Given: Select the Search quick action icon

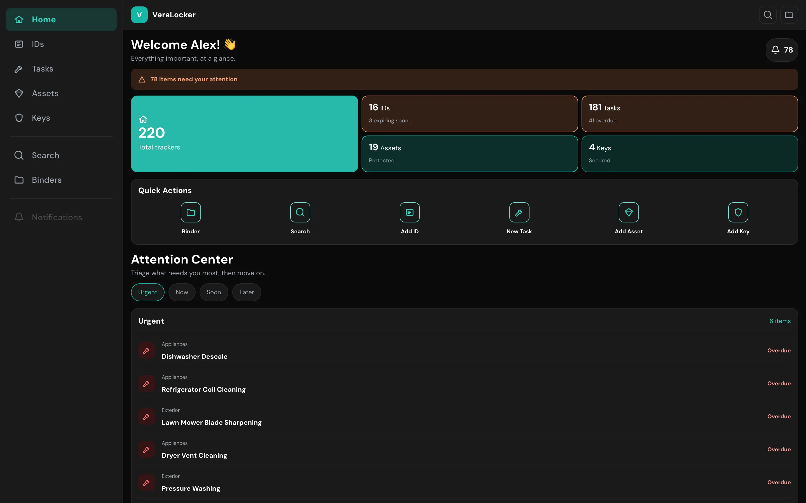Looking at the screenshot, I should click(300, 212).
